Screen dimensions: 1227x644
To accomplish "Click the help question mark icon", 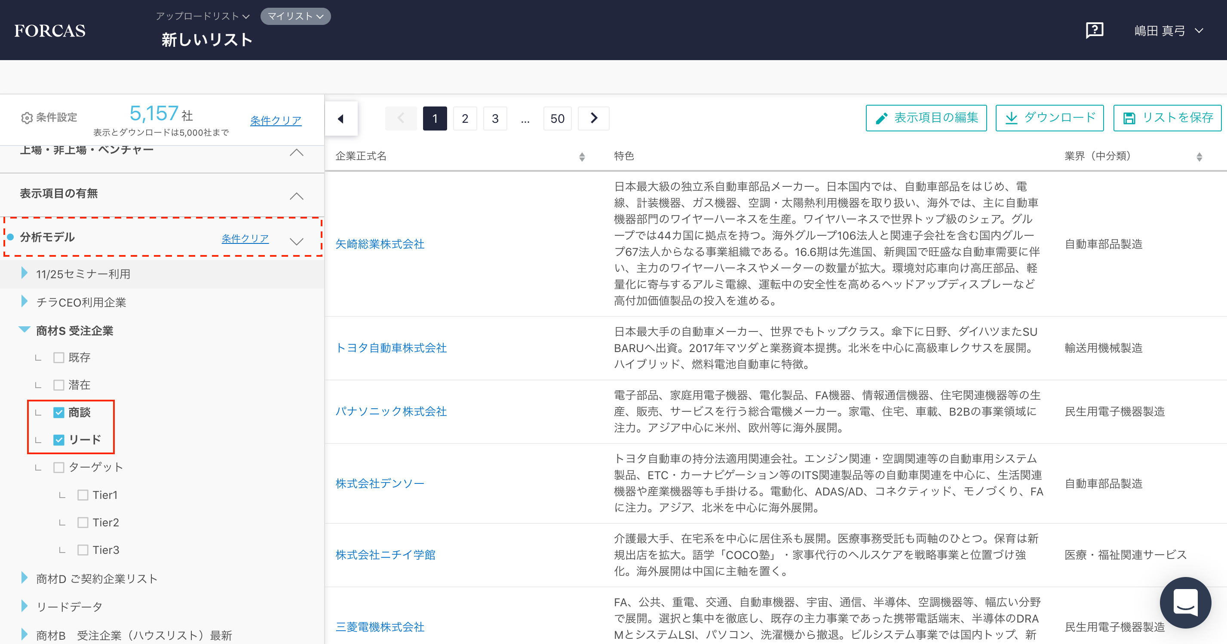I will point(1094,30).
